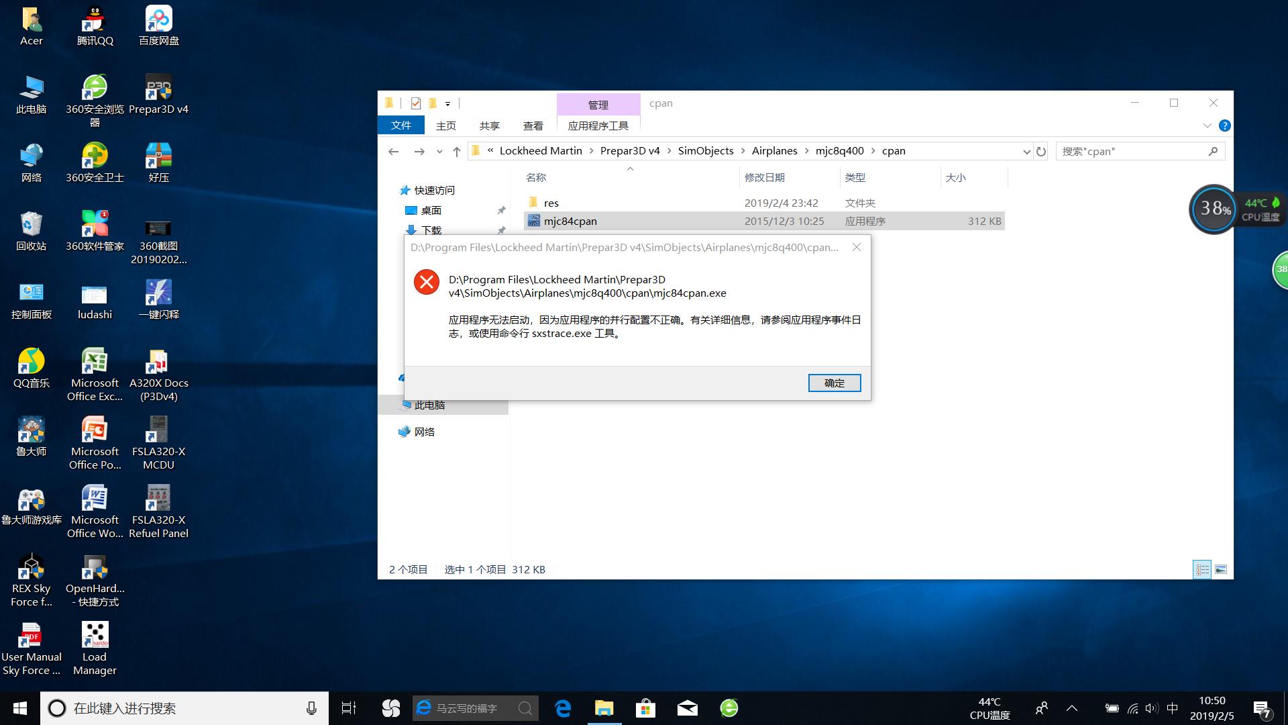Open Microsoft Office Word shortcut
Image resolution: width=1288 pixels, height=725 pixels.
pos(95,512)
